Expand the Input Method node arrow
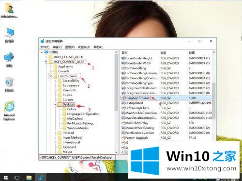Viewport: 242px width, 181px height. (55, 138)
